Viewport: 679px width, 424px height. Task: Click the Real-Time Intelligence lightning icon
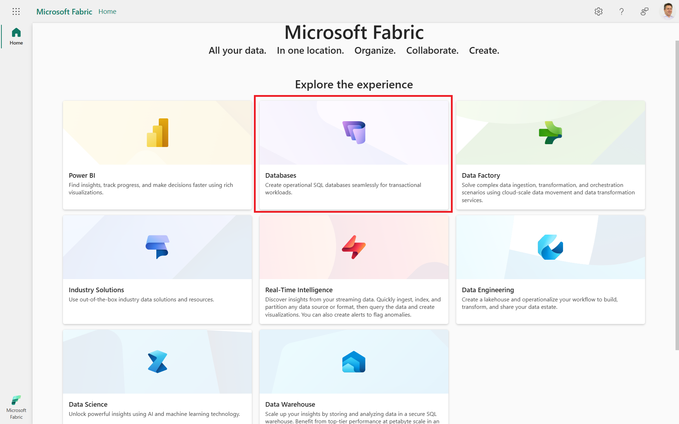click(x=353, y=247)
